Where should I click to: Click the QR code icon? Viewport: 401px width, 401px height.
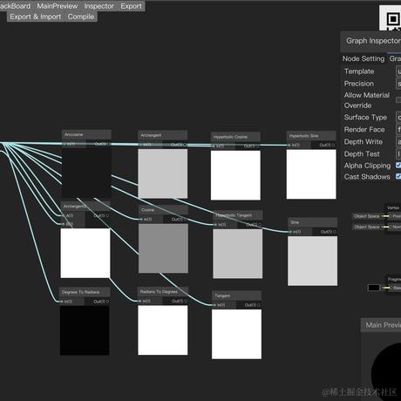pyautogui.click(x=391, y=18)
